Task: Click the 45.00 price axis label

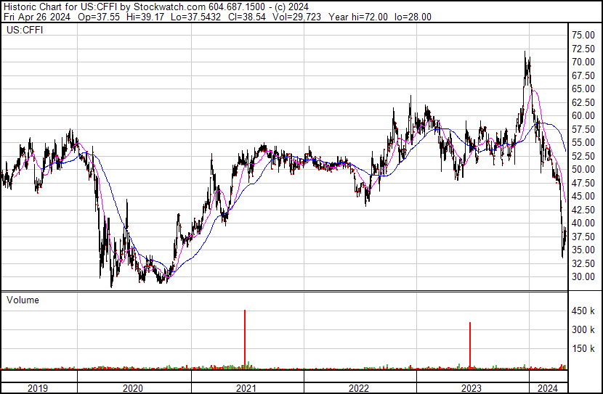Action: point(583,196)
